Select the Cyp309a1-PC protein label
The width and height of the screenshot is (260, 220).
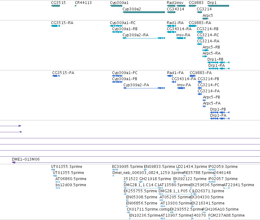125,73
